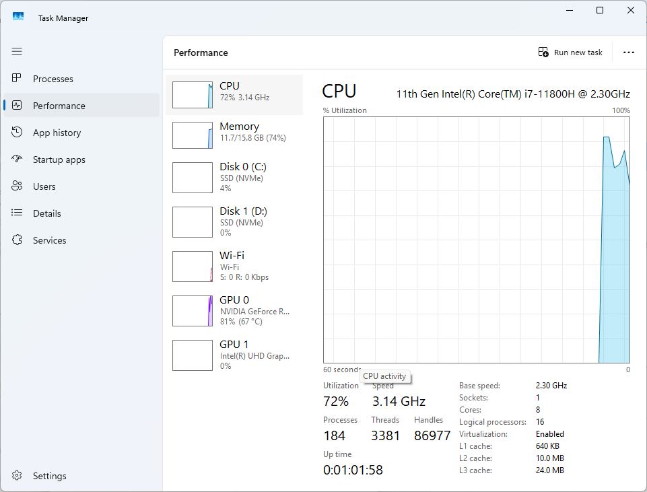Click the Memory 11.7/15.8 GB (74%) text

click(x=253, y=138)
